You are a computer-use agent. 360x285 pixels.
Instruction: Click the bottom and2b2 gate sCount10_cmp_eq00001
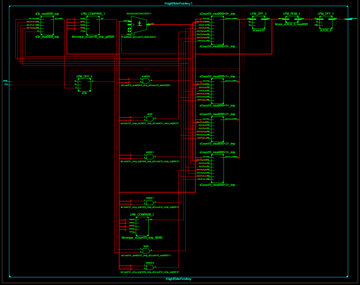point(150,267)
